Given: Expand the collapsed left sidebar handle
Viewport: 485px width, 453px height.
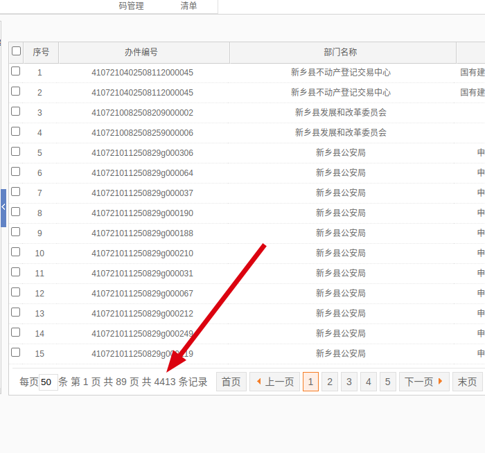Looking at the screenshot, I should 3,207.
